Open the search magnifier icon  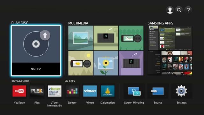(179, 10)
